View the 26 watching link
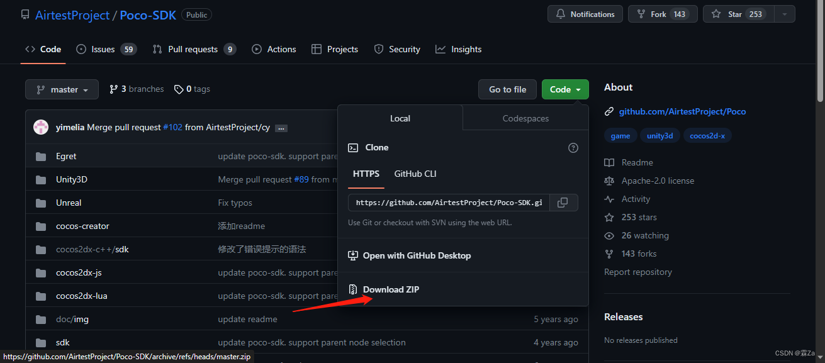The height and width of the screenshot is (363, 825). pos(636,235)
